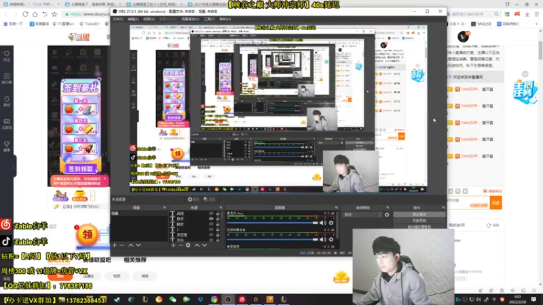Image resolution: width=543 pixels, height=305 pixels.
Task: Open OBS Edit menu
Action: pyautogui.click(x=133, y=19)
